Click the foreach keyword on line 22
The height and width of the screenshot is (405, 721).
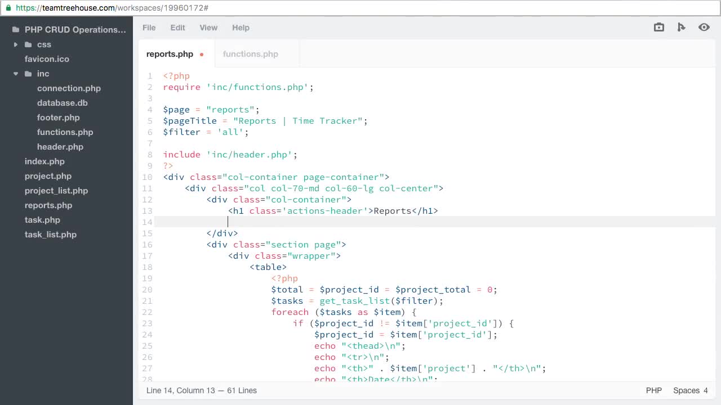click(290, 312)
